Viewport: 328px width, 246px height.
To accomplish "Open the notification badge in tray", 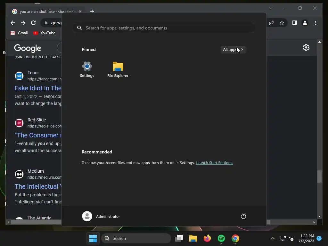I will (x=319, y=238).
